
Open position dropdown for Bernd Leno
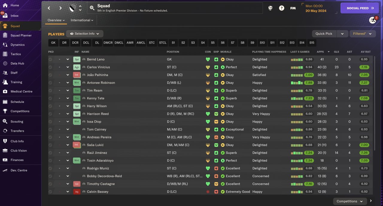68,59
